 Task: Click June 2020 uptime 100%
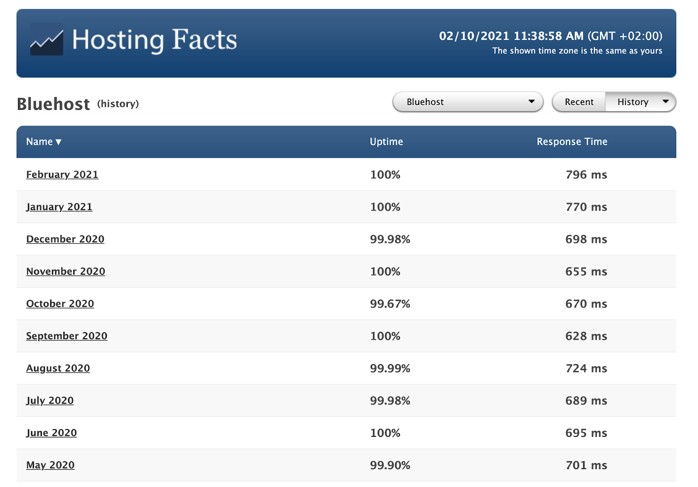tap(385, 433)
